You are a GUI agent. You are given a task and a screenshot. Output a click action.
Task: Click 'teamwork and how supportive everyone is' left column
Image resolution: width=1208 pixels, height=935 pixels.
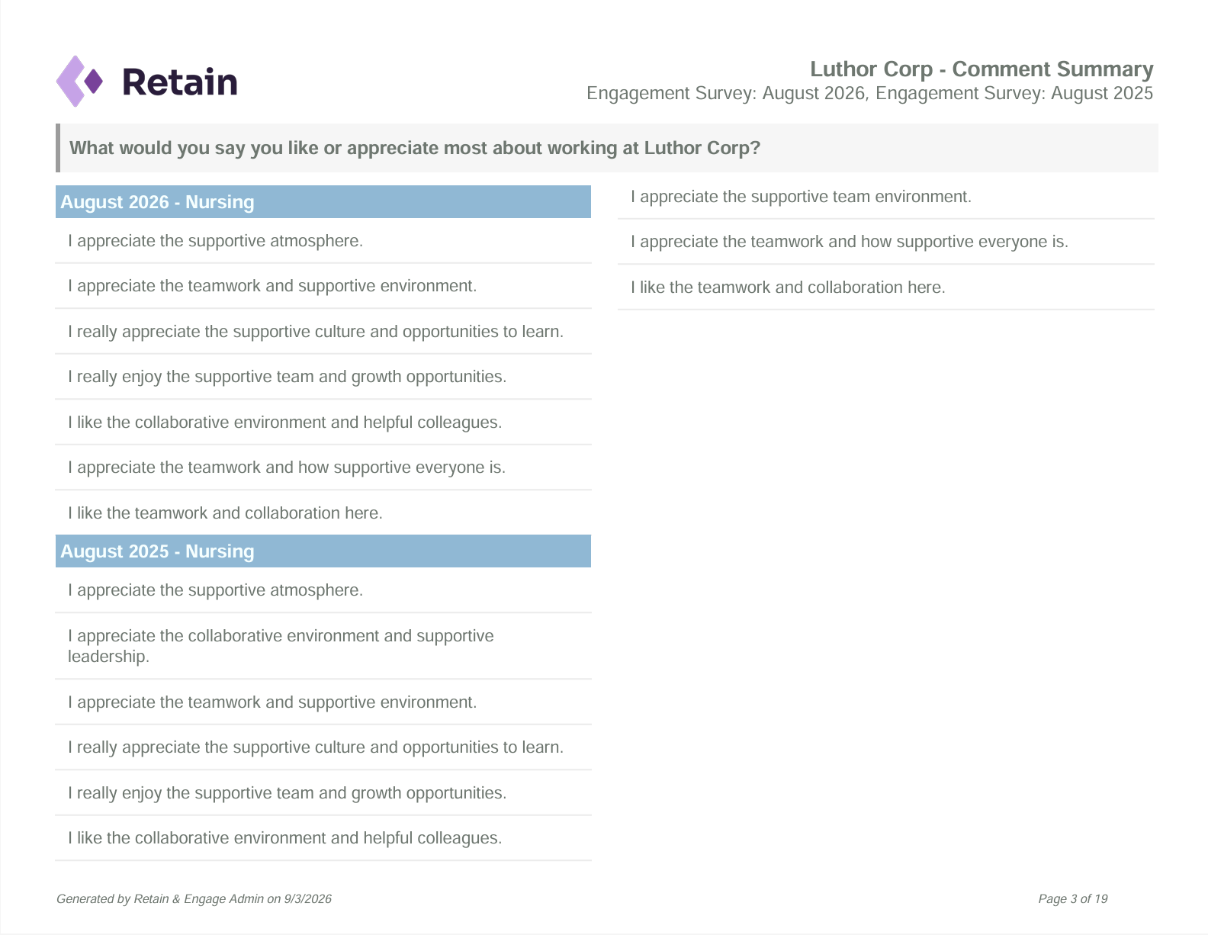click(x=287, y=467)
